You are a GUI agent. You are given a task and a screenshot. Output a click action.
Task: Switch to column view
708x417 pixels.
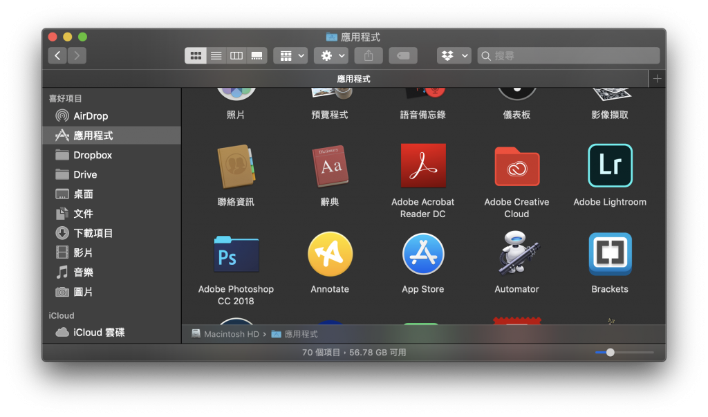pyautogui.click(x=236, y=55)
